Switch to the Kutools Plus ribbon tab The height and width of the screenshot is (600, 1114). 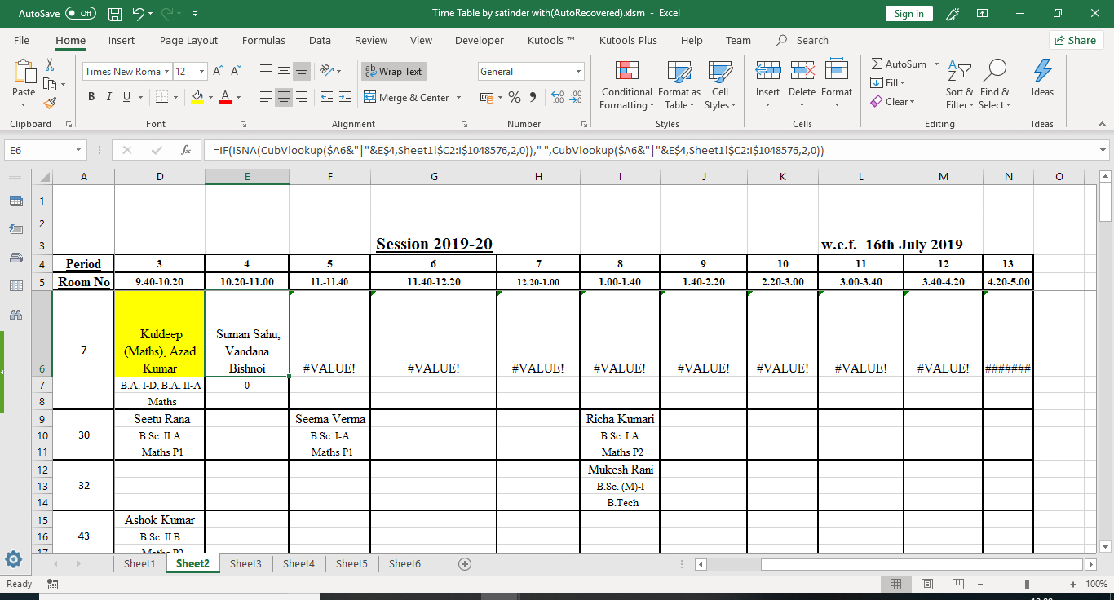click(x=628, y=40)
